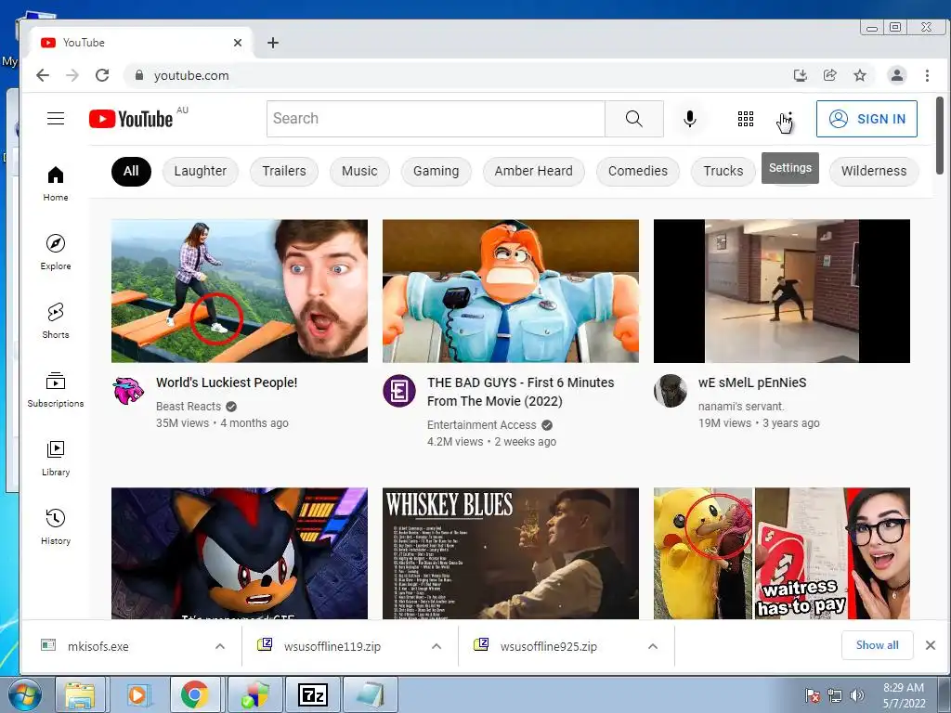951x713 pixels.
Task: Select the Comedies filter chip
Action: pyautogui.click(x=638, y=171)
